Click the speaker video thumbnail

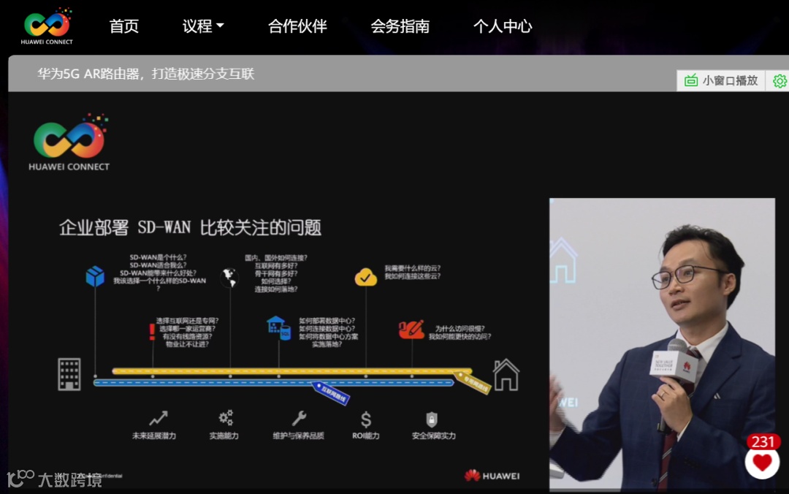(662, 343)
